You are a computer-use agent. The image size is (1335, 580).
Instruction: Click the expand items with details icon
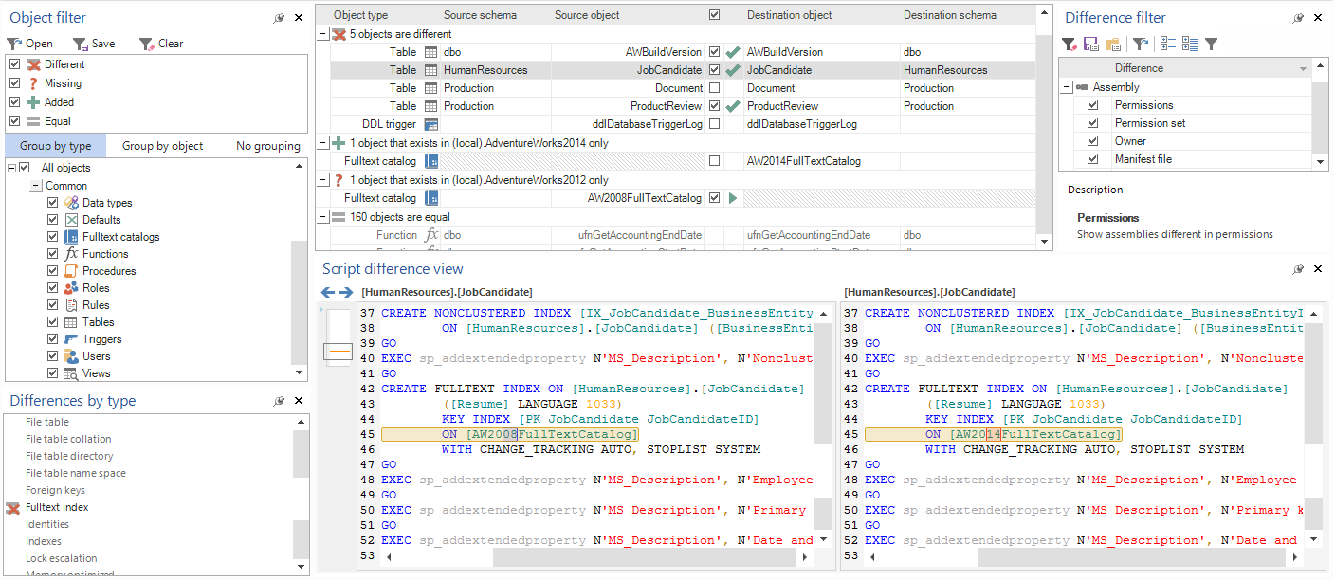[x=1188, y=44]
